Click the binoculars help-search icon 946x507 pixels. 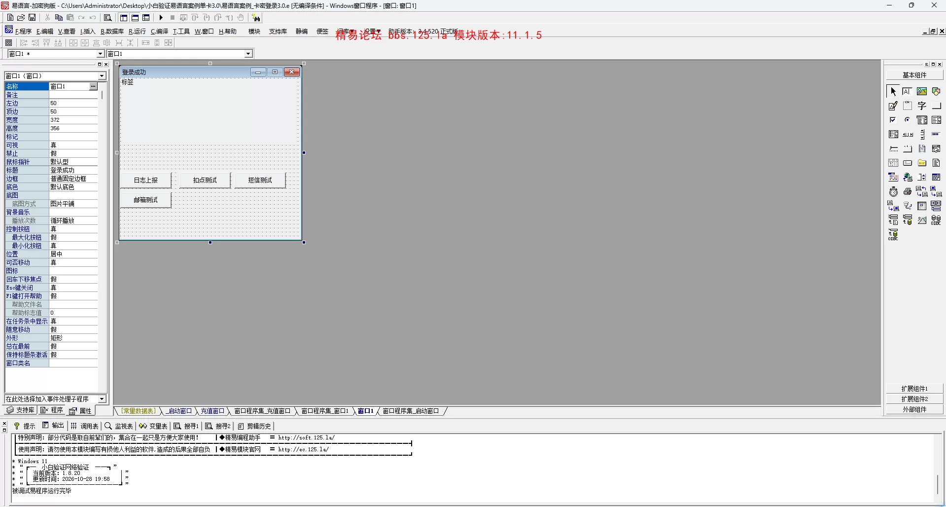click(256, 18)
